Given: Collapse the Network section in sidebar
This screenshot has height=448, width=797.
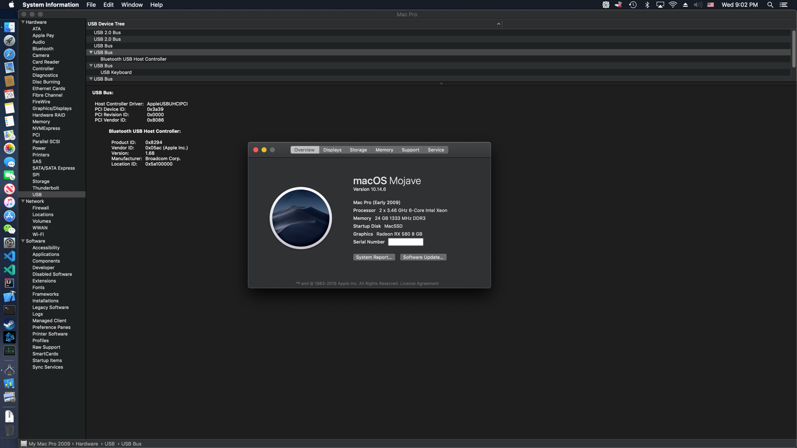Looking at the screenshot, I should click(23, 201).
